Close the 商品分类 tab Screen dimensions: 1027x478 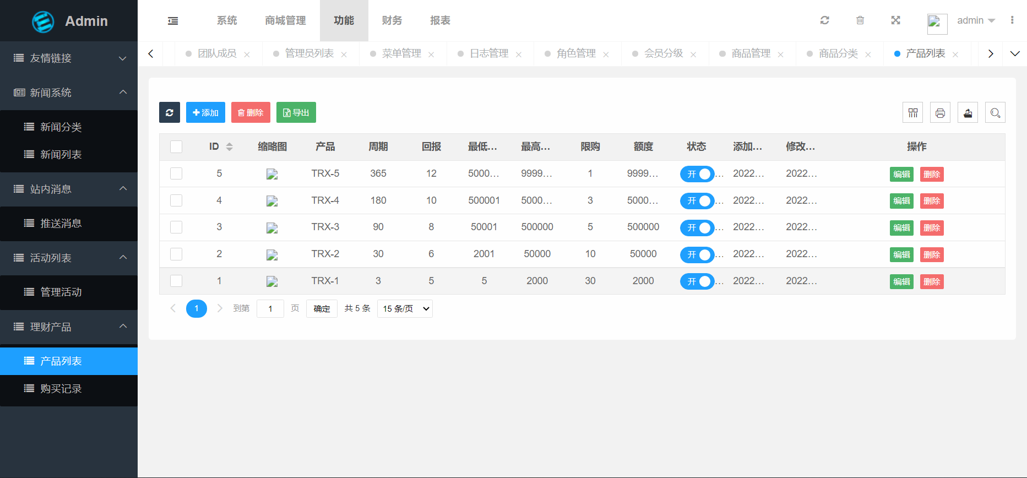pyautogui.click(x=868, y=55)
